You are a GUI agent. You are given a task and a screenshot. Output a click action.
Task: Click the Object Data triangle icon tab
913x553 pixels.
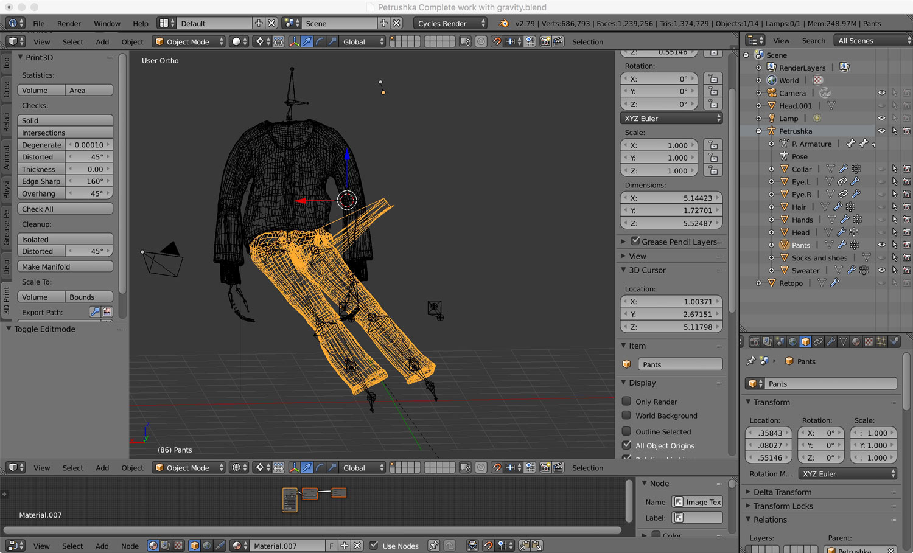tap(843, 342)
